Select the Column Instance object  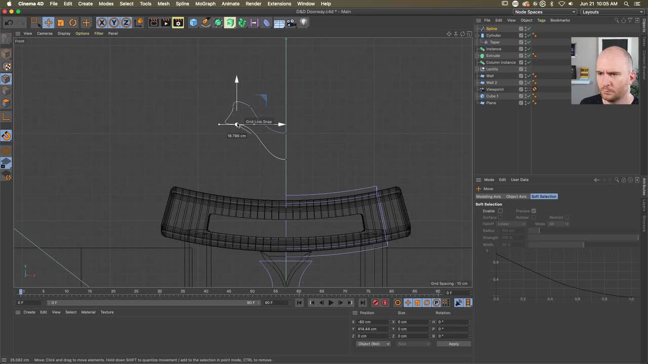tap(501, 63)
